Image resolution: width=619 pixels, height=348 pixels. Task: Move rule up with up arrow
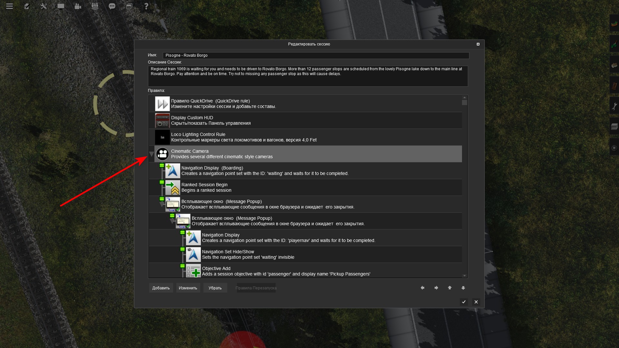450,288
